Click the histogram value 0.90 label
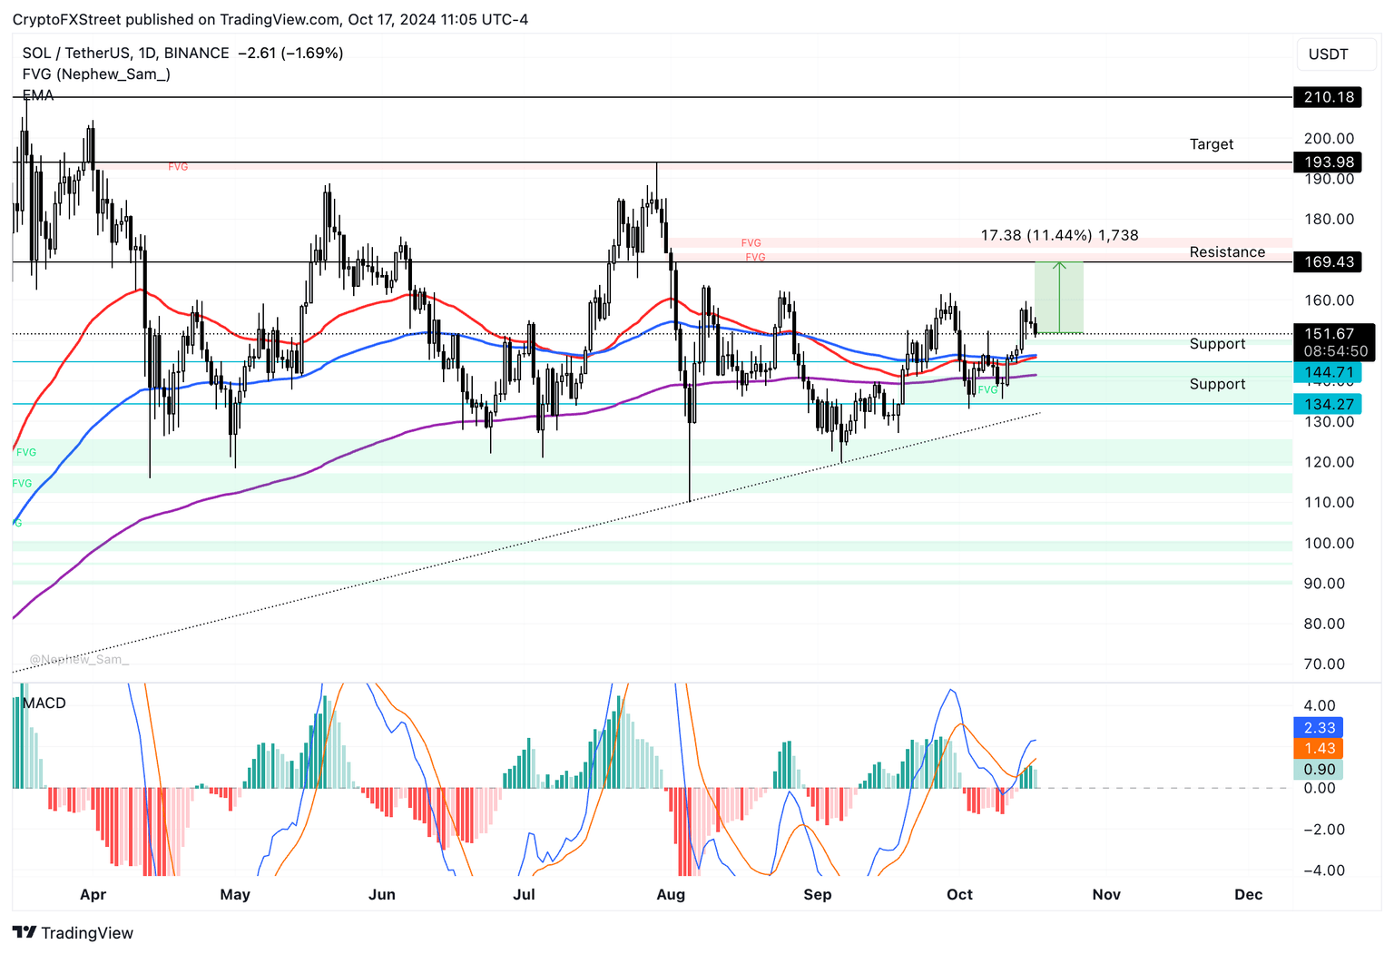Viewport: 1394px width, 954px height. coord(1319,770)
